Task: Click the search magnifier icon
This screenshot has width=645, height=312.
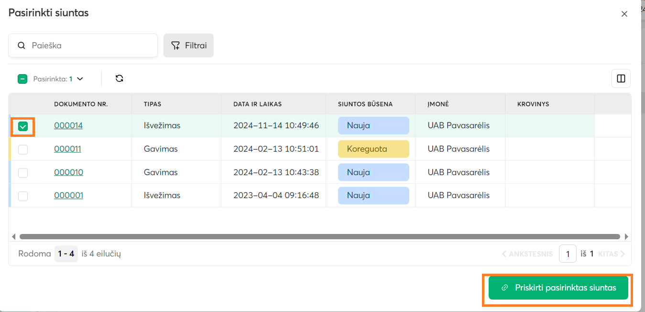Action: [x=22, y=46]
